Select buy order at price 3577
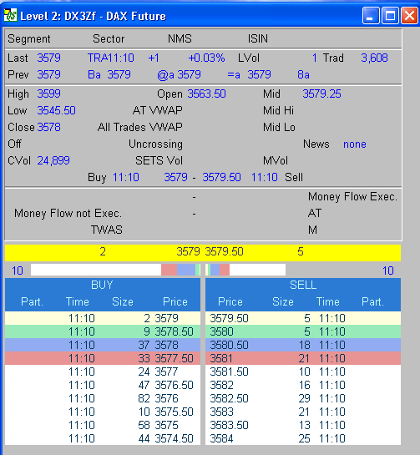 coord(103,372)
